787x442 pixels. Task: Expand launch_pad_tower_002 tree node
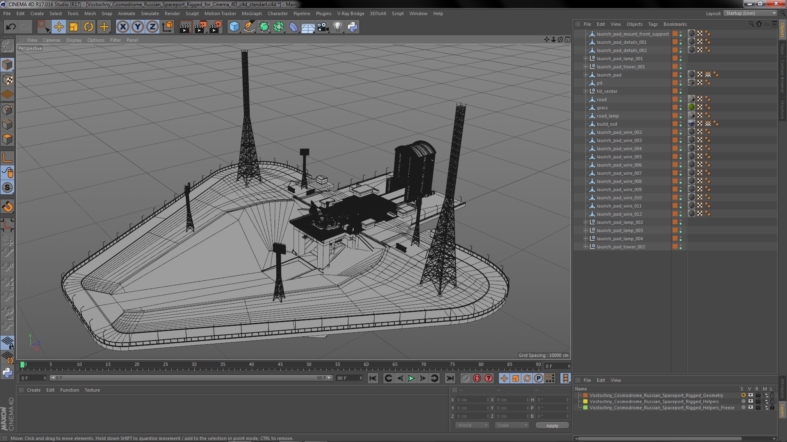coord(585,247)
